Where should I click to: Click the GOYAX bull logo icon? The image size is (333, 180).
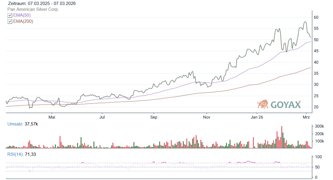(x=263, y=104)
